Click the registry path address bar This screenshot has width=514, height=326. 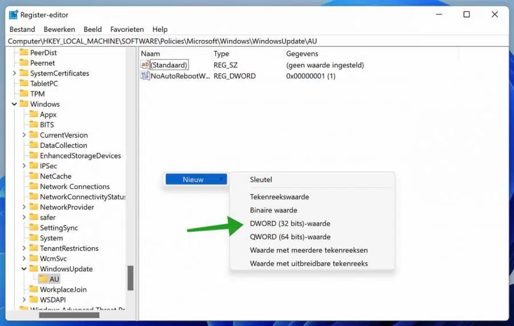tap(257, 41)
